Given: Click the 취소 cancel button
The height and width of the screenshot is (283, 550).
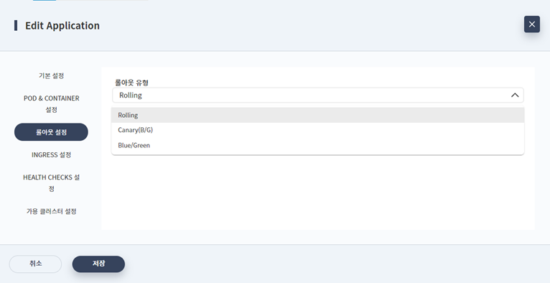Looking at the screenshot, I should point(35,264).
